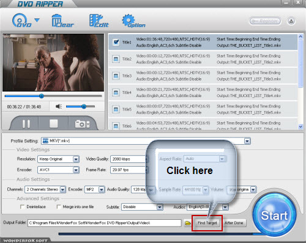Open the Edit film strip tool
The height and width of the screenshot is (243, 306).
99,21
